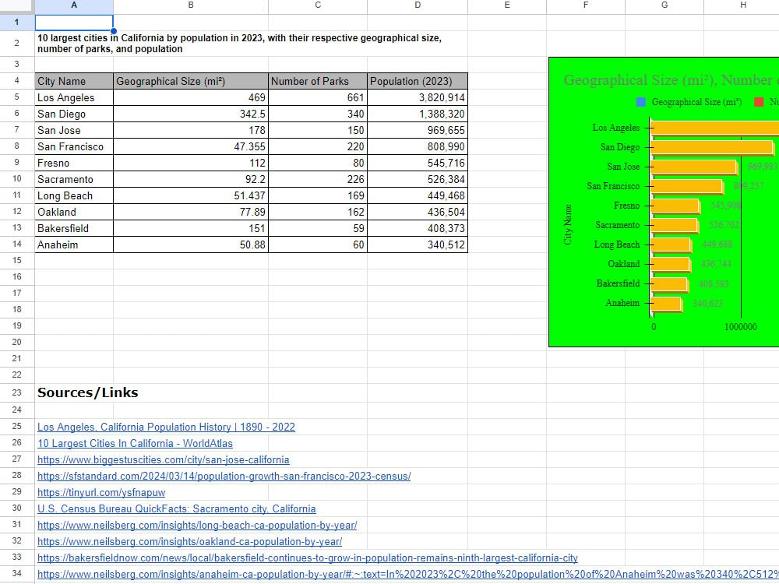Click the blue Geographical Size legend swatch

point(641,102)
